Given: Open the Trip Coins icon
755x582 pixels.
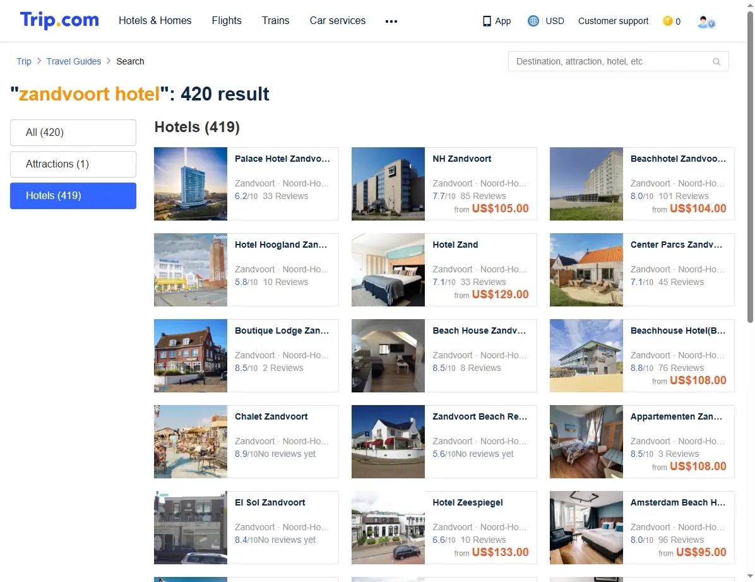Looking at the screenshot, I should 667,21.
